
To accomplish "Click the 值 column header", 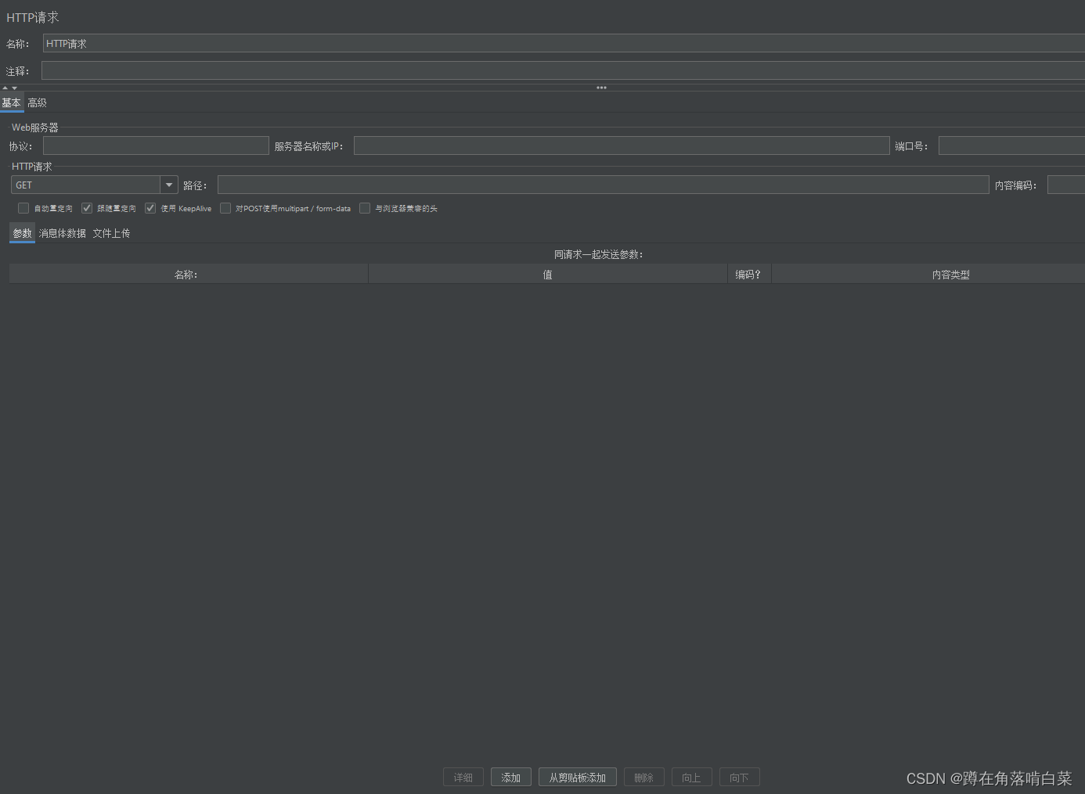I will [x=548, y=275].
